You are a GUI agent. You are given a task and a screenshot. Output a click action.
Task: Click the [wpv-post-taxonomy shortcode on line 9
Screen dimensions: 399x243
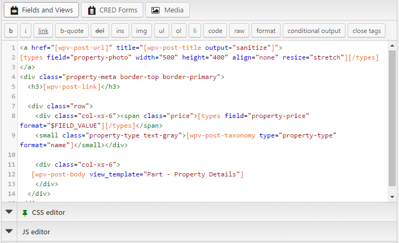(221, 135)
